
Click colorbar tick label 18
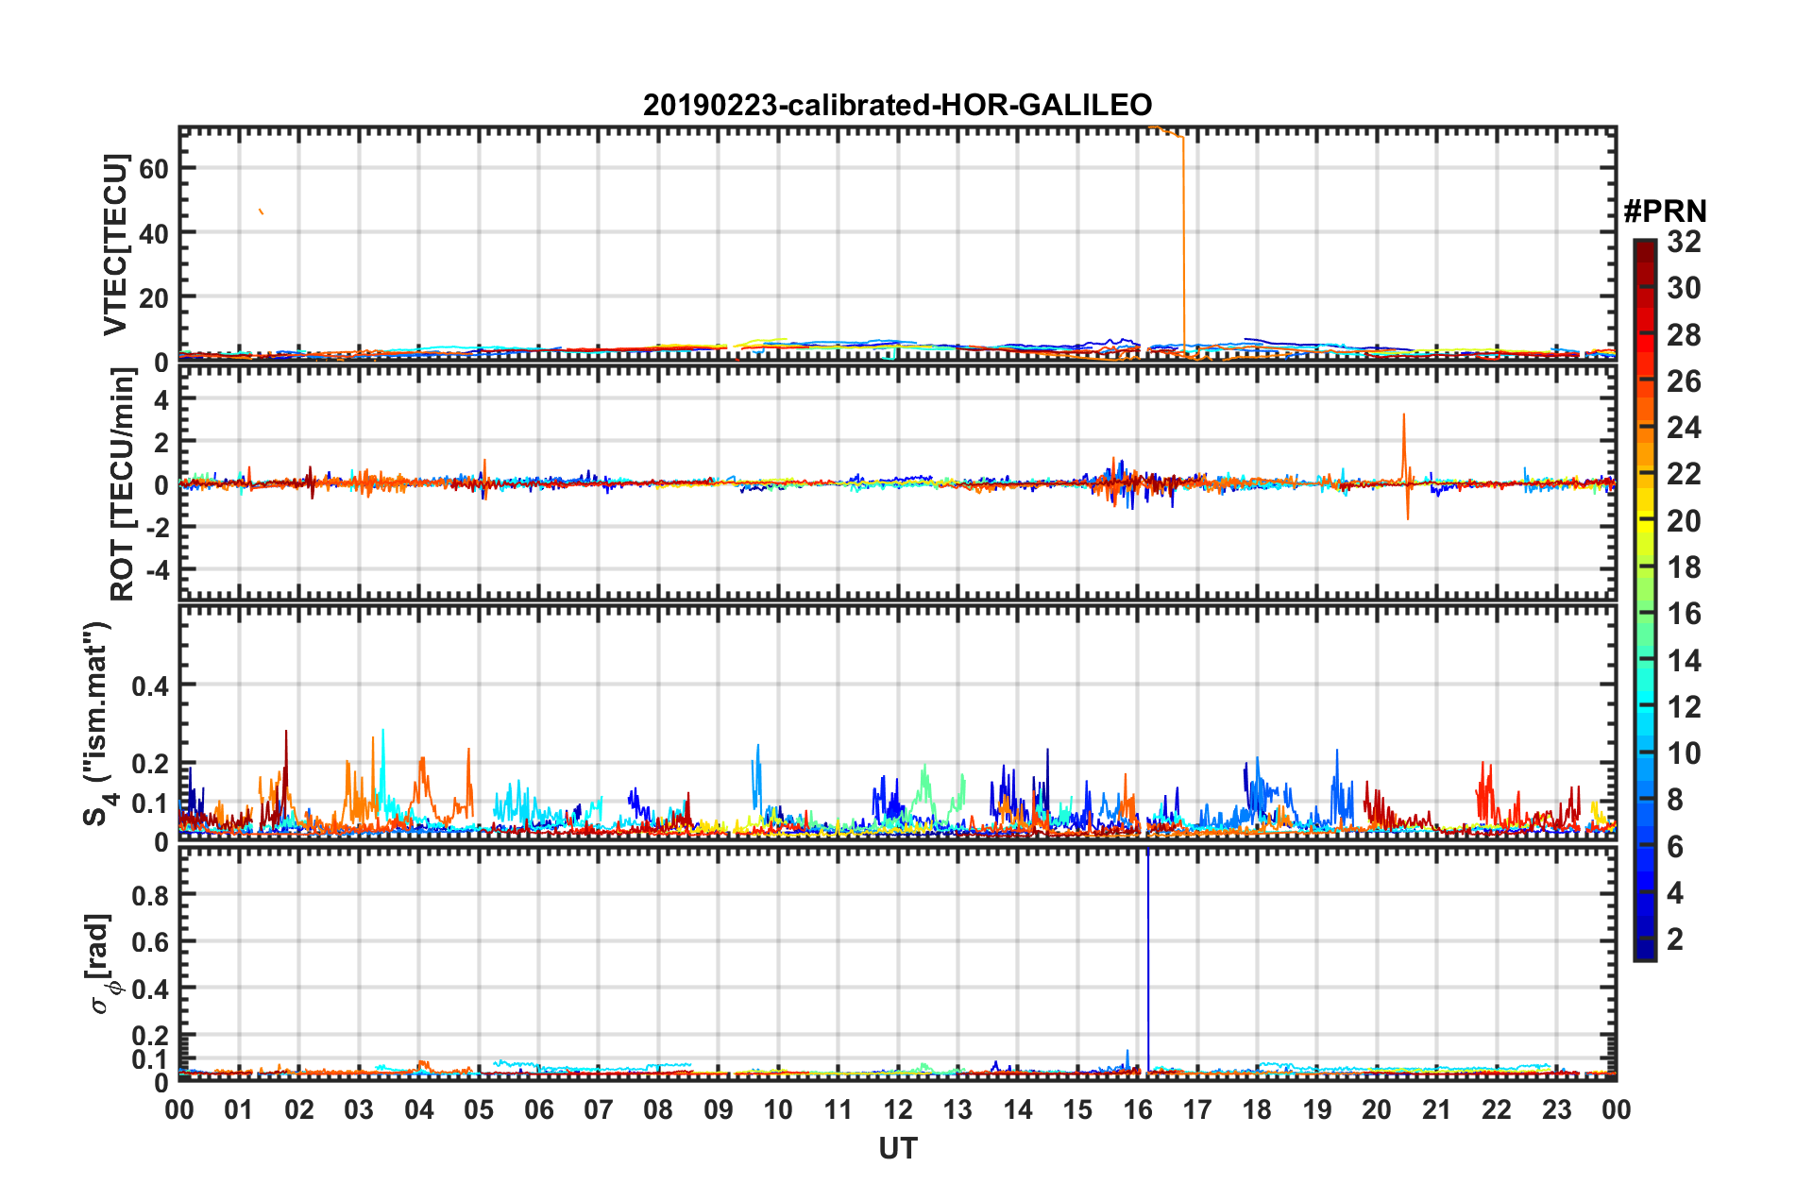pyautogui.click(x=1684, y=567)
